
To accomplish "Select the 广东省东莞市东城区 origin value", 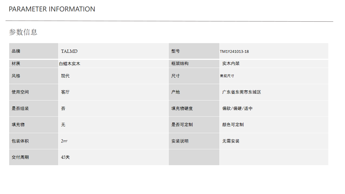I will pos(241,92).
